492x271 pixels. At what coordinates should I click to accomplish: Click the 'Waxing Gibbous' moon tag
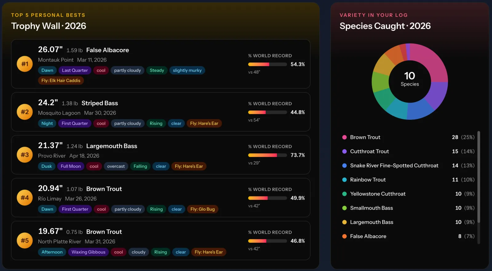(89, 252)
